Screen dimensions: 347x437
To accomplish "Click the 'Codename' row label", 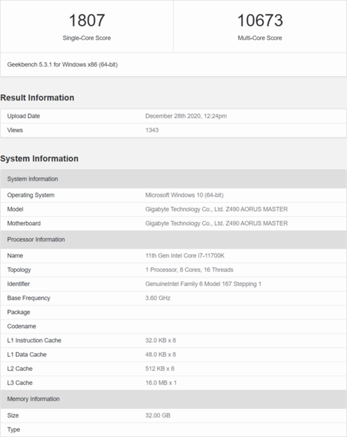I will coord(22,326).
